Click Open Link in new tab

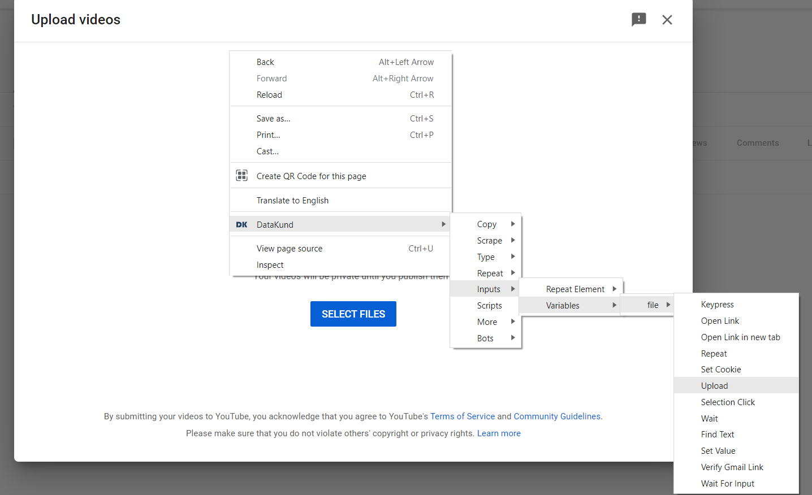[740, 337]
